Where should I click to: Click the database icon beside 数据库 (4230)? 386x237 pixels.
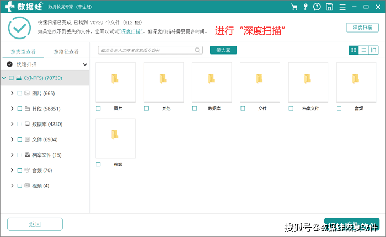click(x=27, y=124)
